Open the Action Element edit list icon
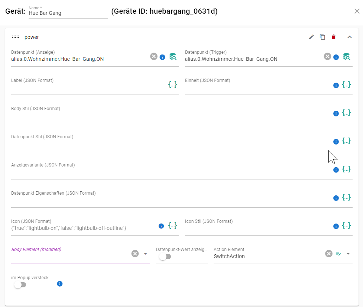 338,254
